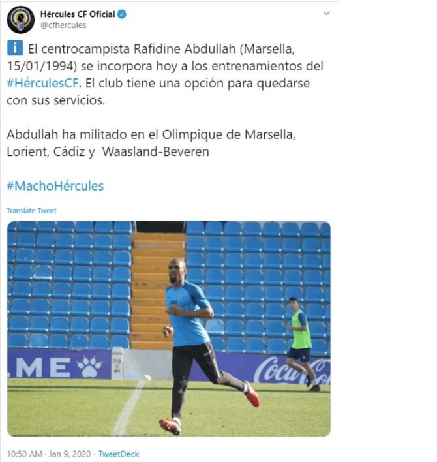
Task: Open the attached training photo
Action: click(169, 328)
